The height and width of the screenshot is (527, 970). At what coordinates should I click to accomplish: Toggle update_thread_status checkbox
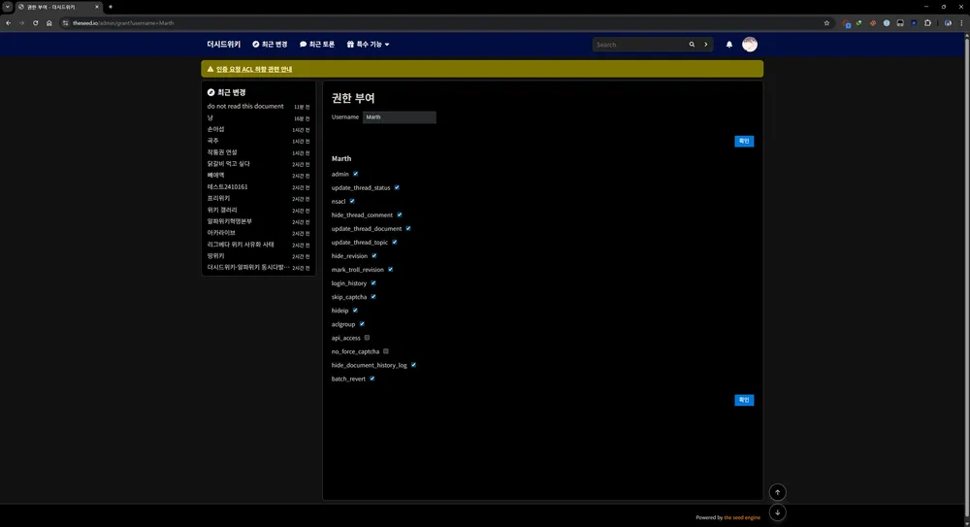[x=397, y=187]
